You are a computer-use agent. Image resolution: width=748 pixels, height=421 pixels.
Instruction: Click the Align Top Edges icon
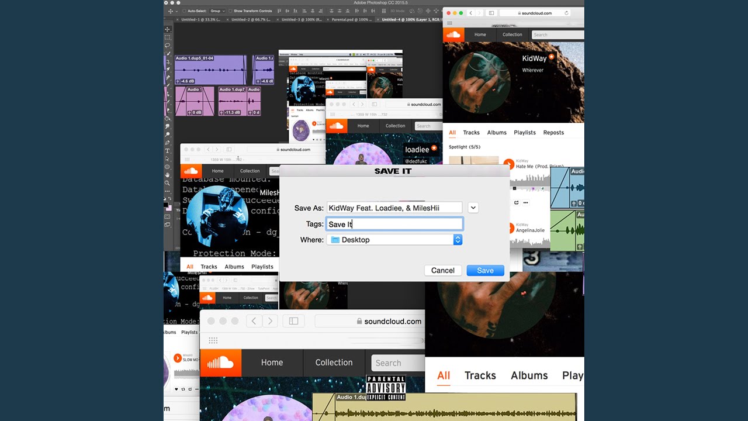tap(279, 11)
